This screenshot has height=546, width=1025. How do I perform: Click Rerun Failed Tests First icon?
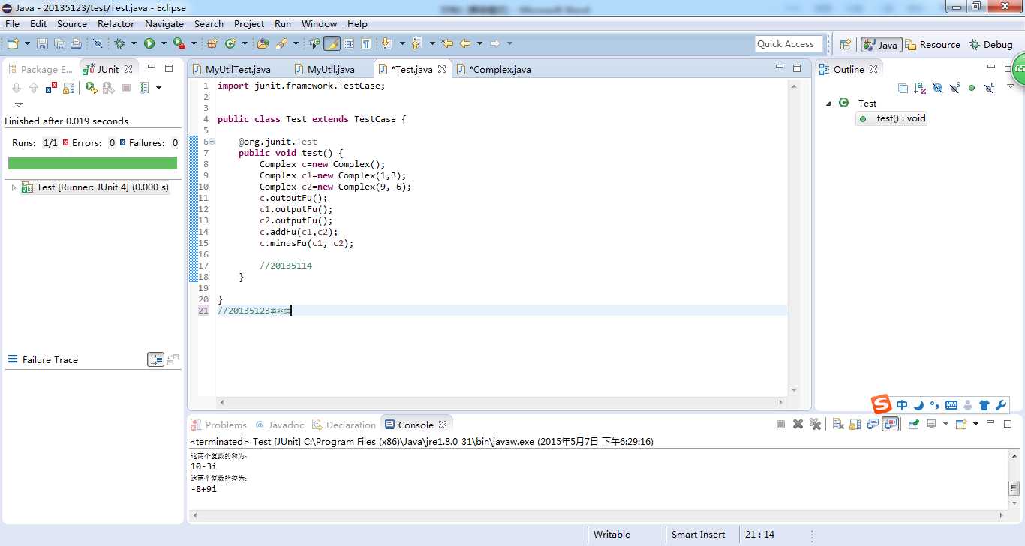[x=109, y=88]
